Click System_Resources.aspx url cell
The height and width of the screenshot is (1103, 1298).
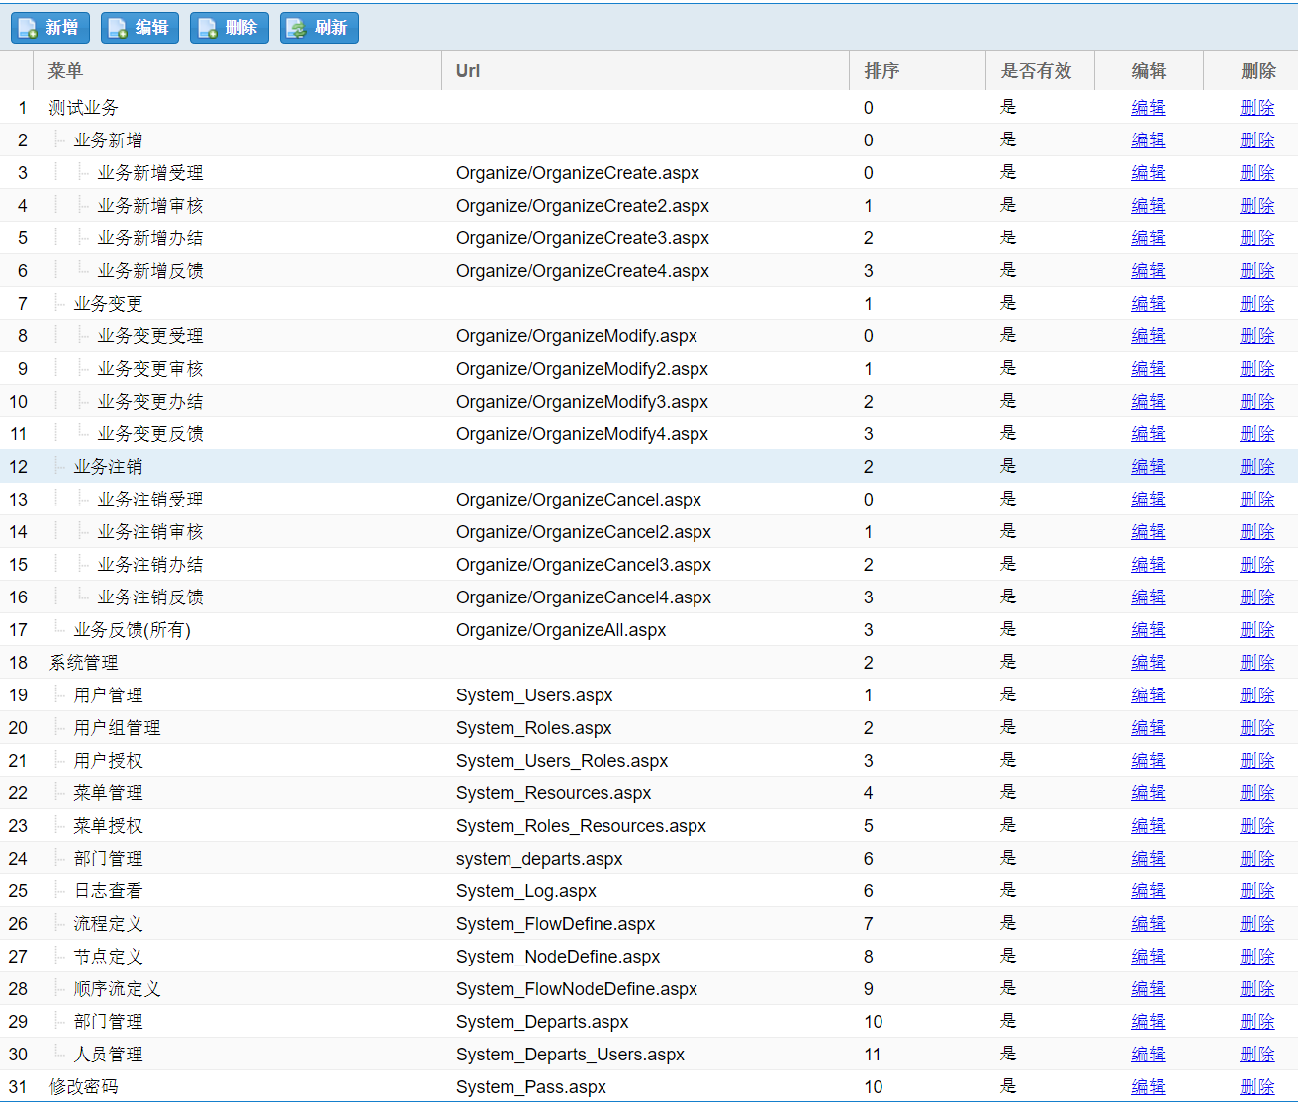pyautogui.click(x=553, y=793)
